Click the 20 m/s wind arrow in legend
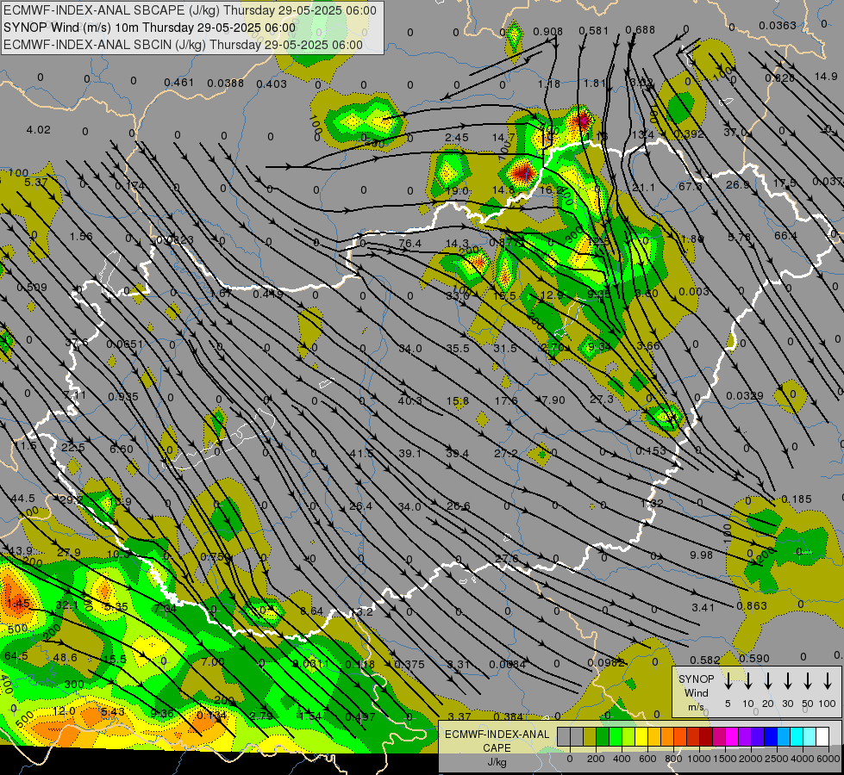This screenshot has width=844, height=775. pyautogui.click(x=767, y=681)
